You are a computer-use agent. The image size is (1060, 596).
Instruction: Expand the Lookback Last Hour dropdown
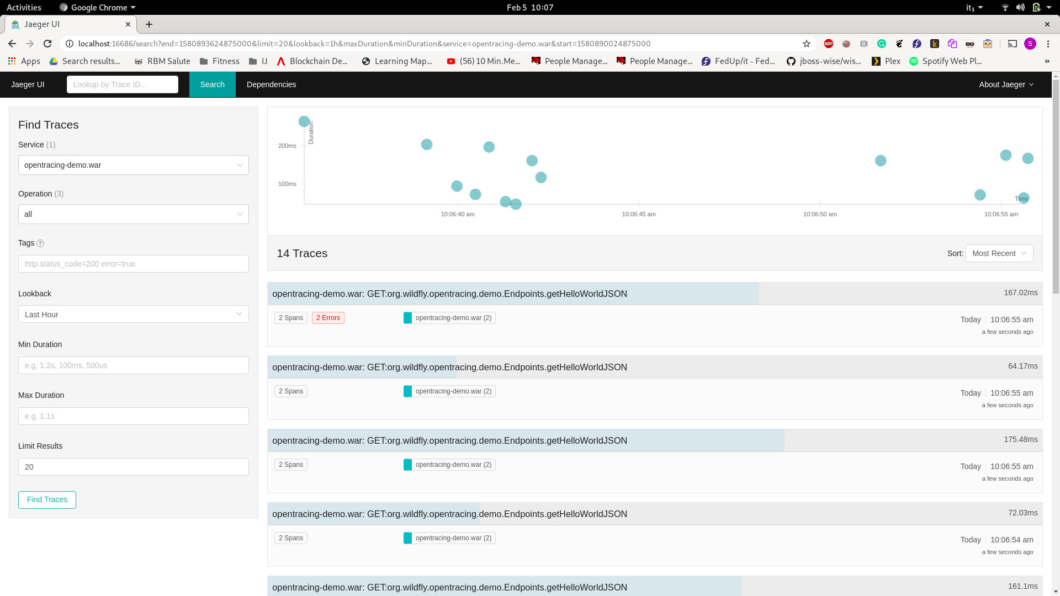pos(133,315)
